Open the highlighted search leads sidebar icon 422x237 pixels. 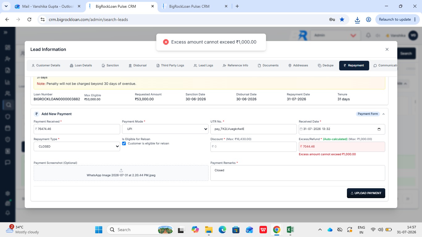(x=8, y=105)
